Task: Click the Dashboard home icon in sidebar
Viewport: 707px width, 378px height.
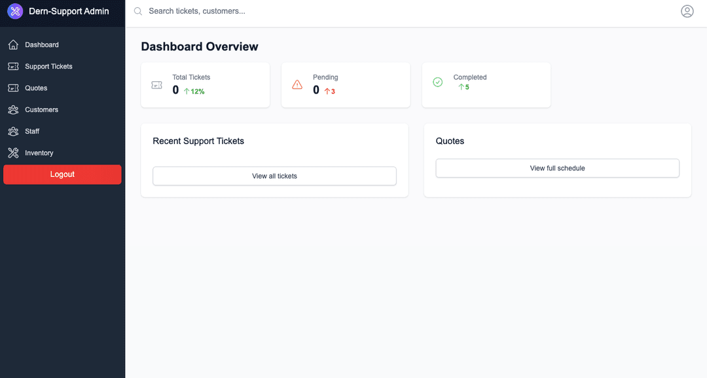Action: click(x=13, y=45)
